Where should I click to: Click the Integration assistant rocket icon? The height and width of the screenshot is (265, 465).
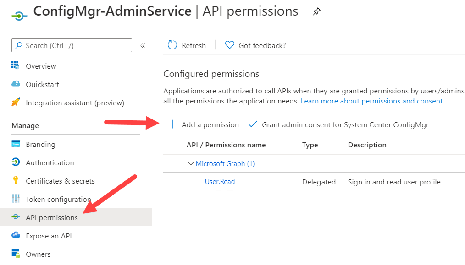click(x=16, y=102)
